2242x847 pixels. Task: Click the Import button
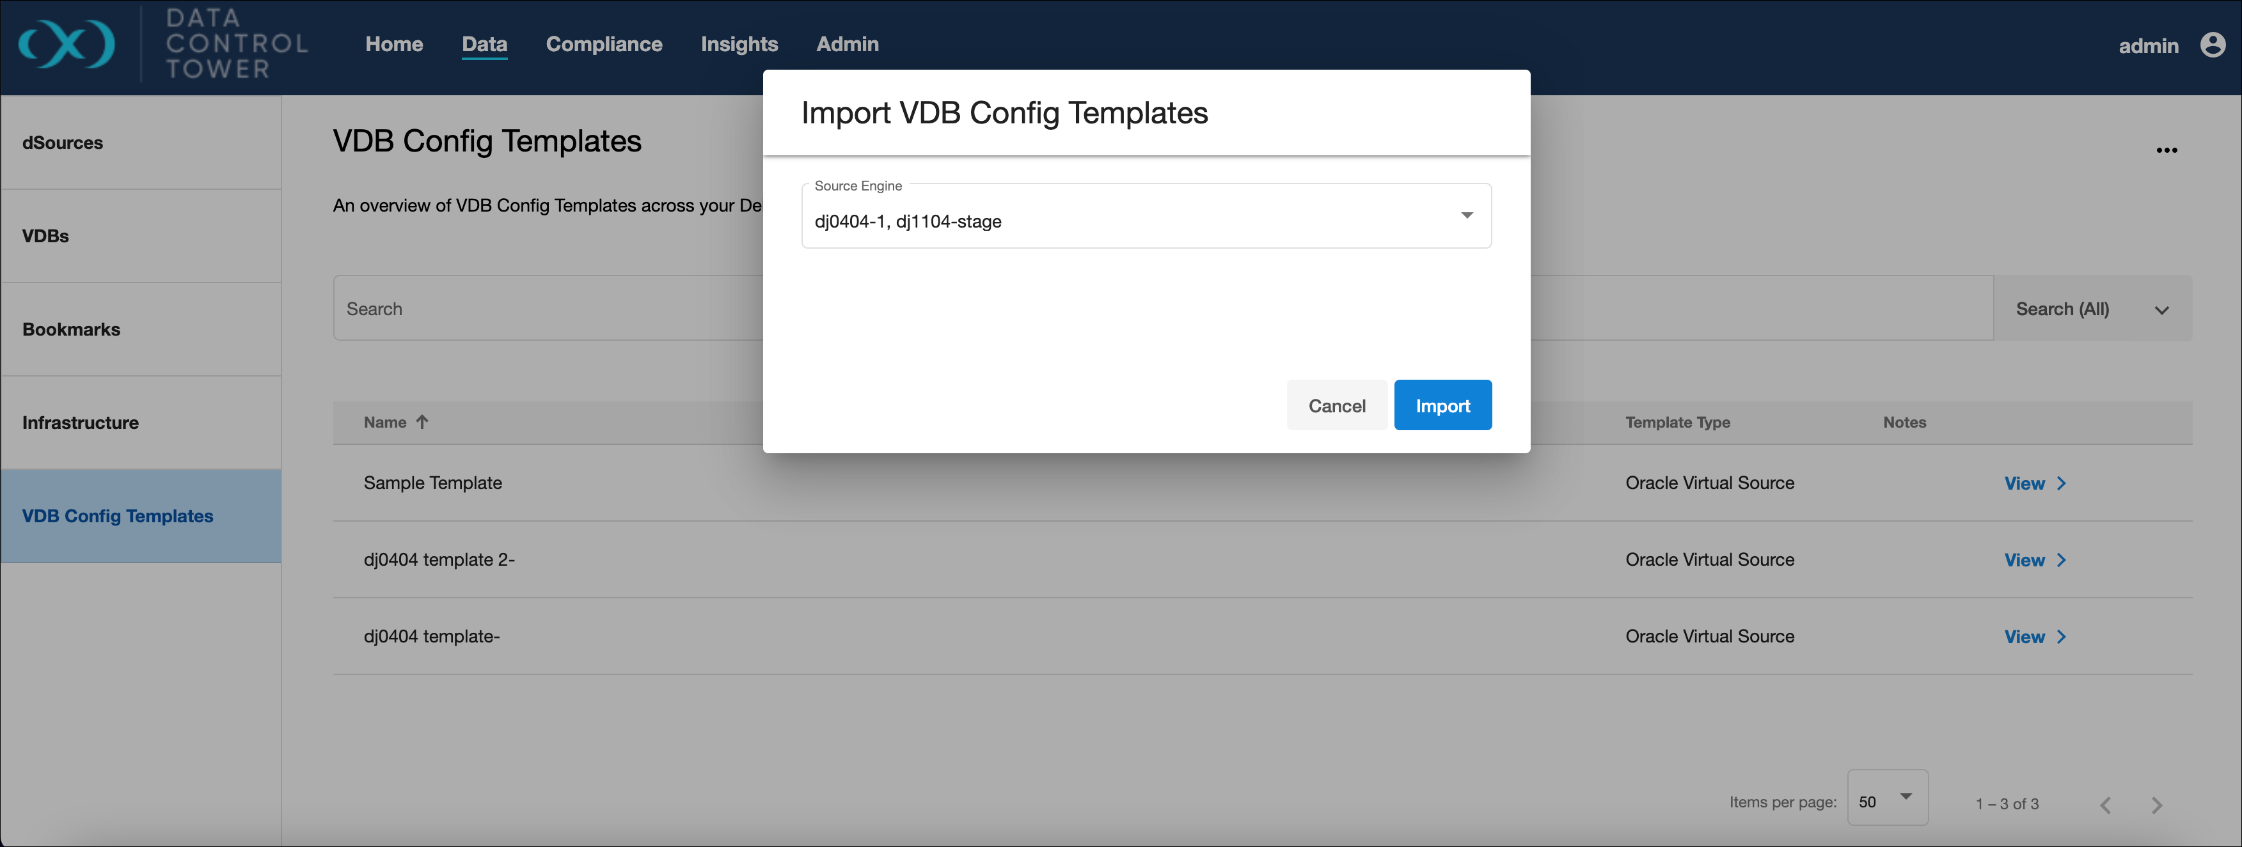[x=1441, y=405]
